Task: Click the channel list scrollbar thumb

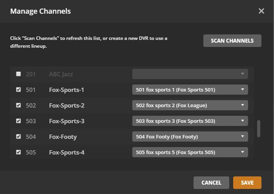Action: click(258, 129)
